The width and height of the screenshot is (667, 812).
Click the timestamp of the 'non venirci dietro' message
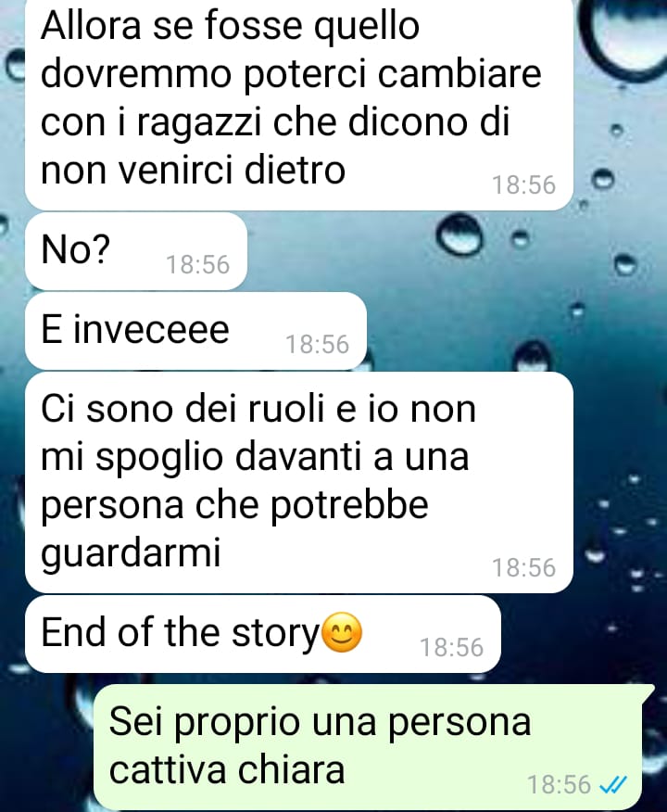(x=523, y=185)
